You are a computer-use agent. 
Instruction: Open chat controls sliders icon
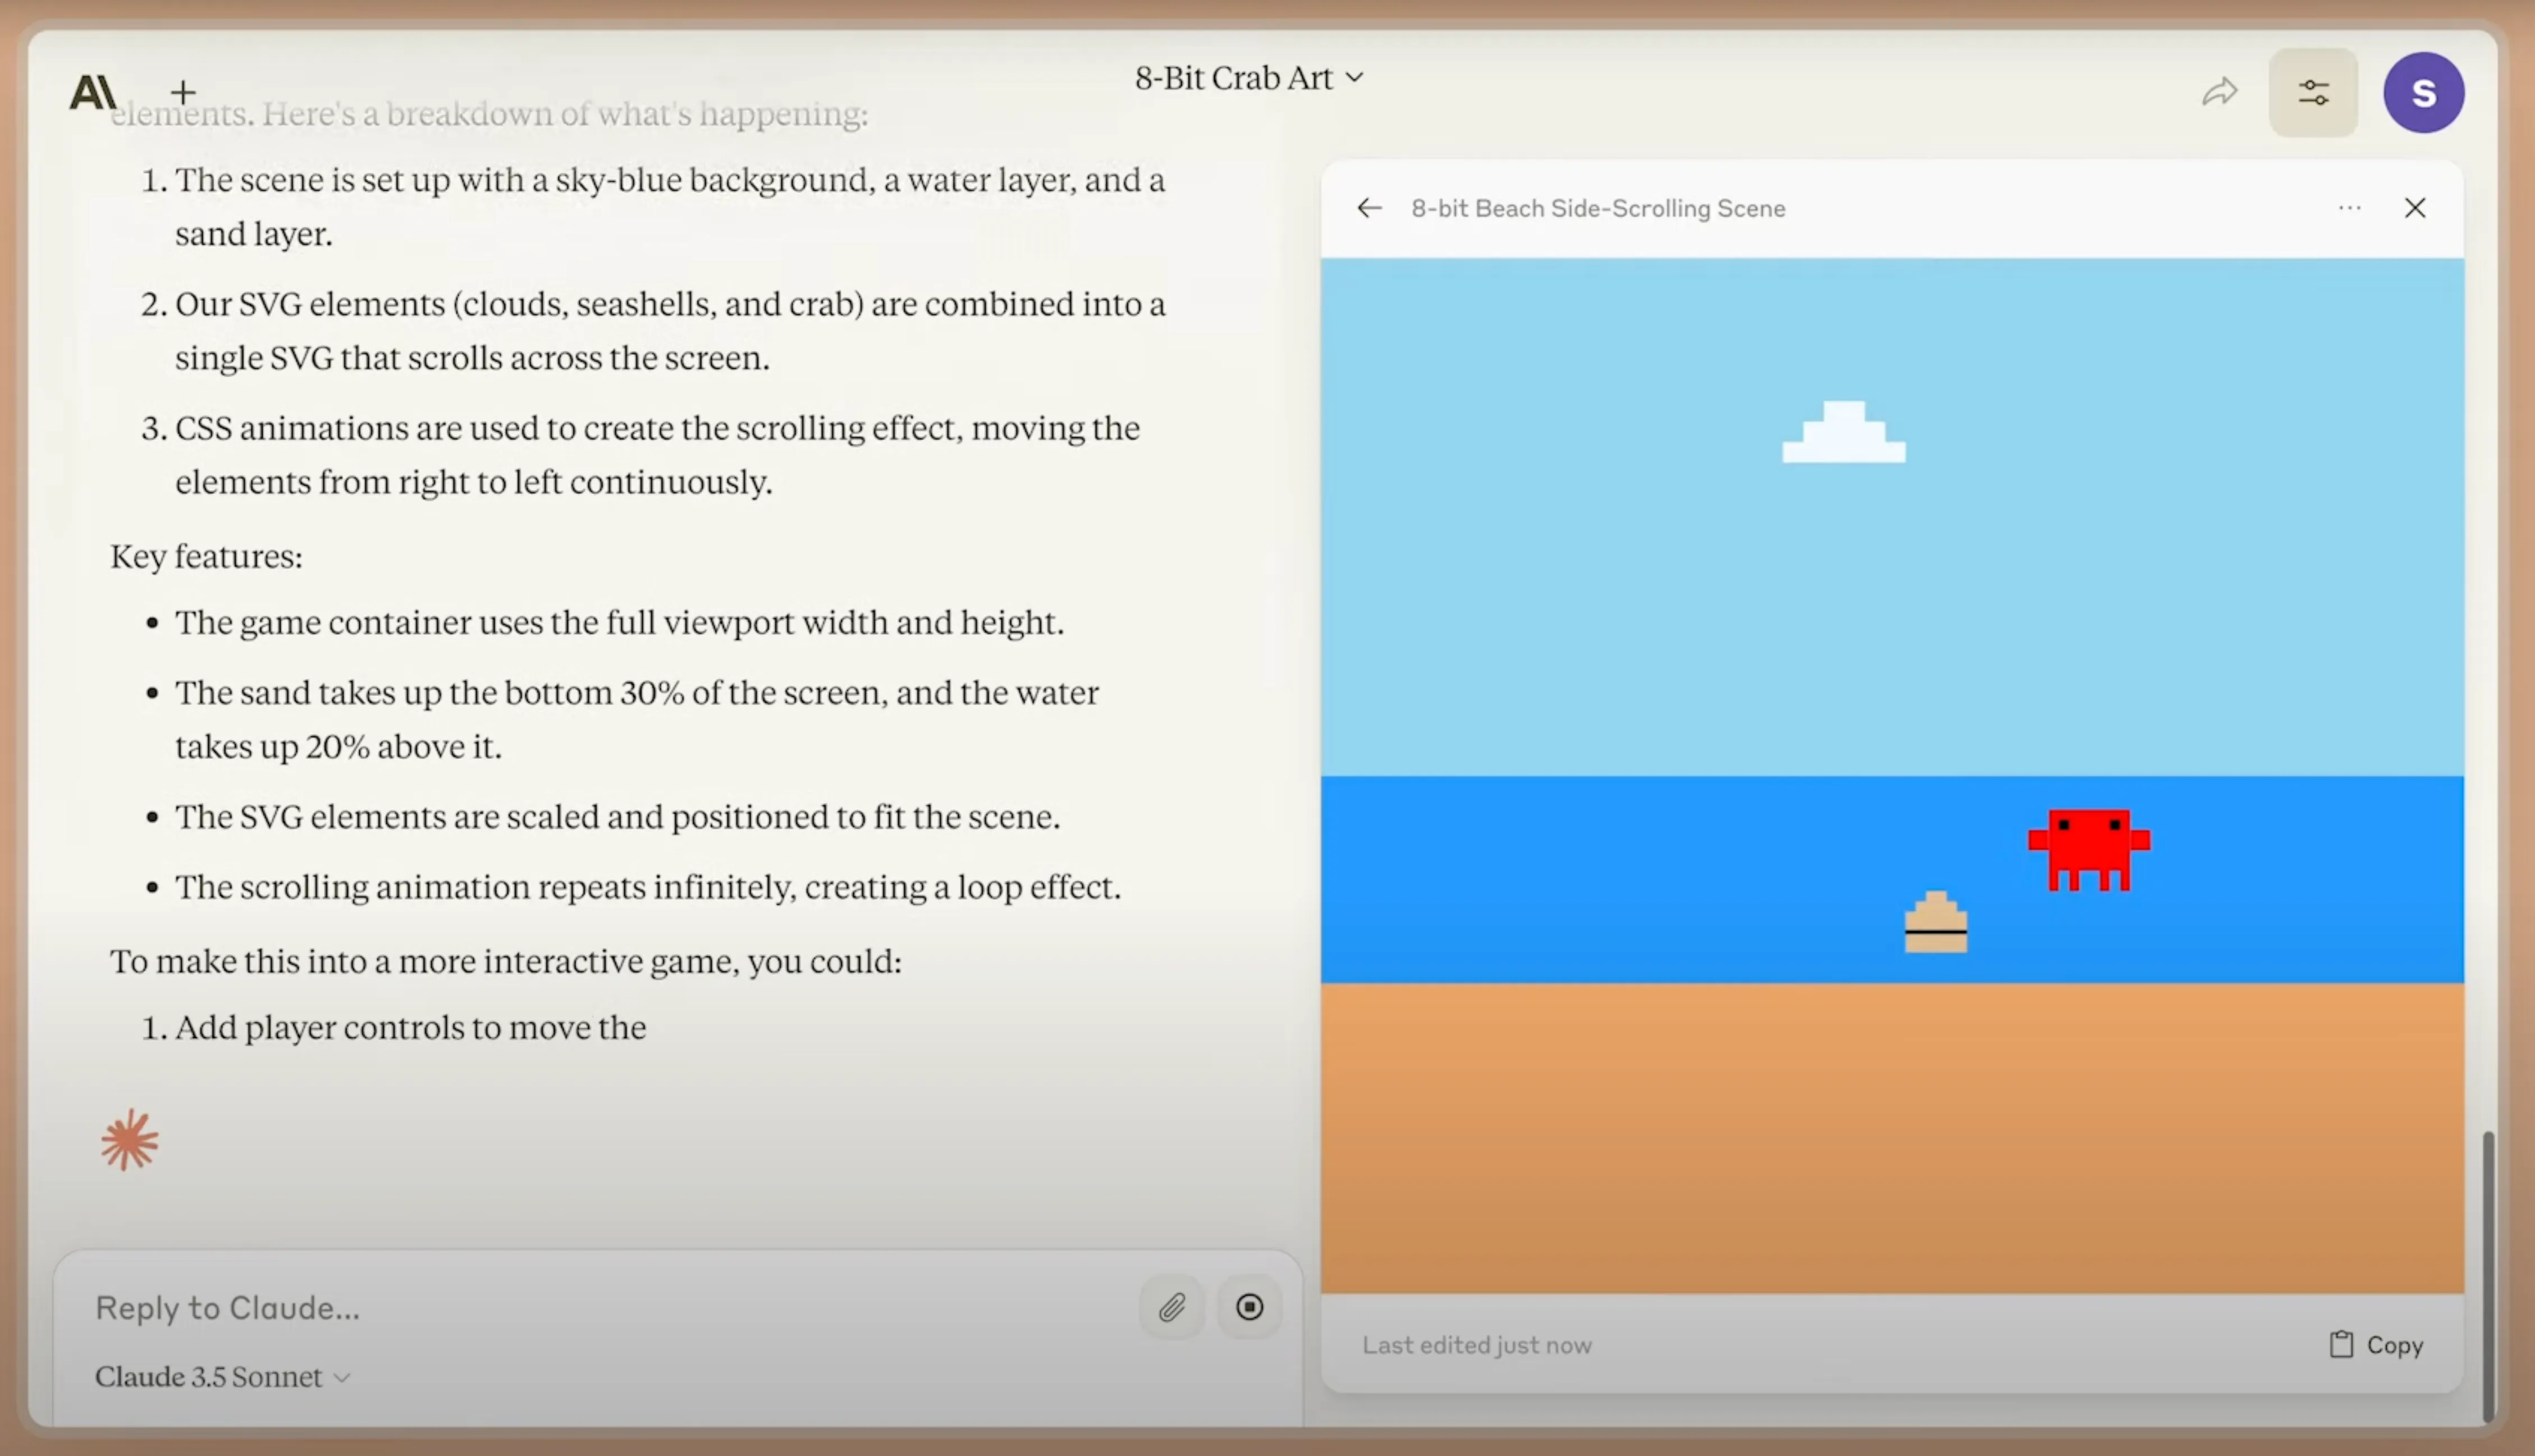[2313, 93]
